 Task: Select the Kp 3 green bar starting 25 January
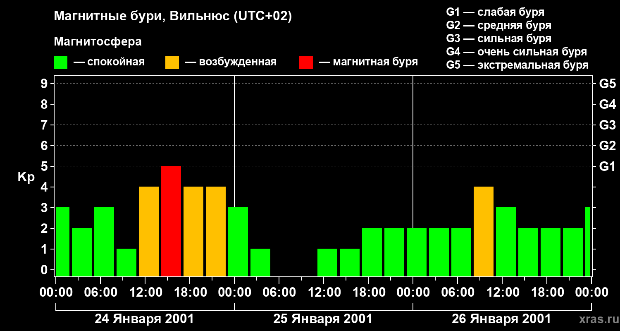click(238, 242)
